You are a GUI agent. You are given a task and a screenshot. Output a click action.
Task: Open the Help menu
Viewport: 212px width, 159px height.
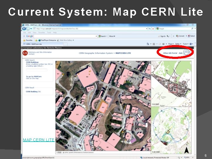tap(55, 33)
